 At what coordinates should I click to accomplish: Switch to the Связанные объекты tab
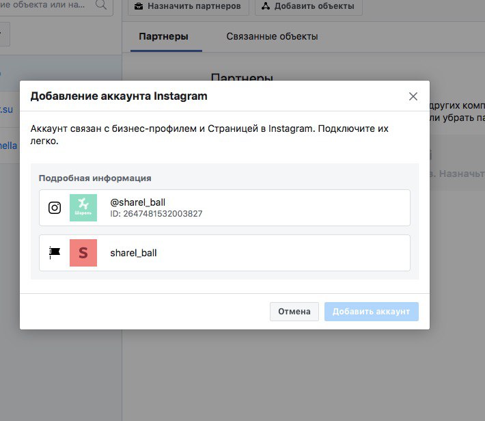click(x=272, y=36)
